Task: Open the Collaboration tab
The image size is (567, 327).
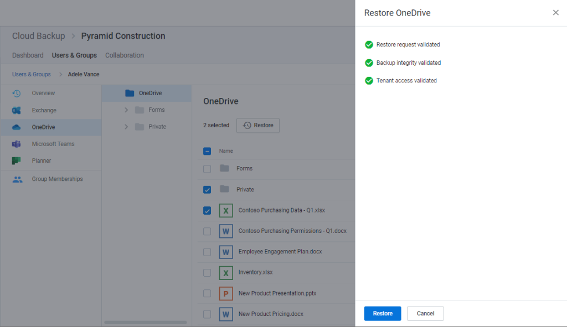Action: tap(125, 55)
